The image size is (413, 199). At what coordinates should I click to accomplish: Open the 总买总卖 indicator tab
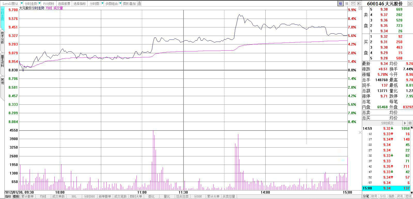pyautogui.click(x=182, y=196)
